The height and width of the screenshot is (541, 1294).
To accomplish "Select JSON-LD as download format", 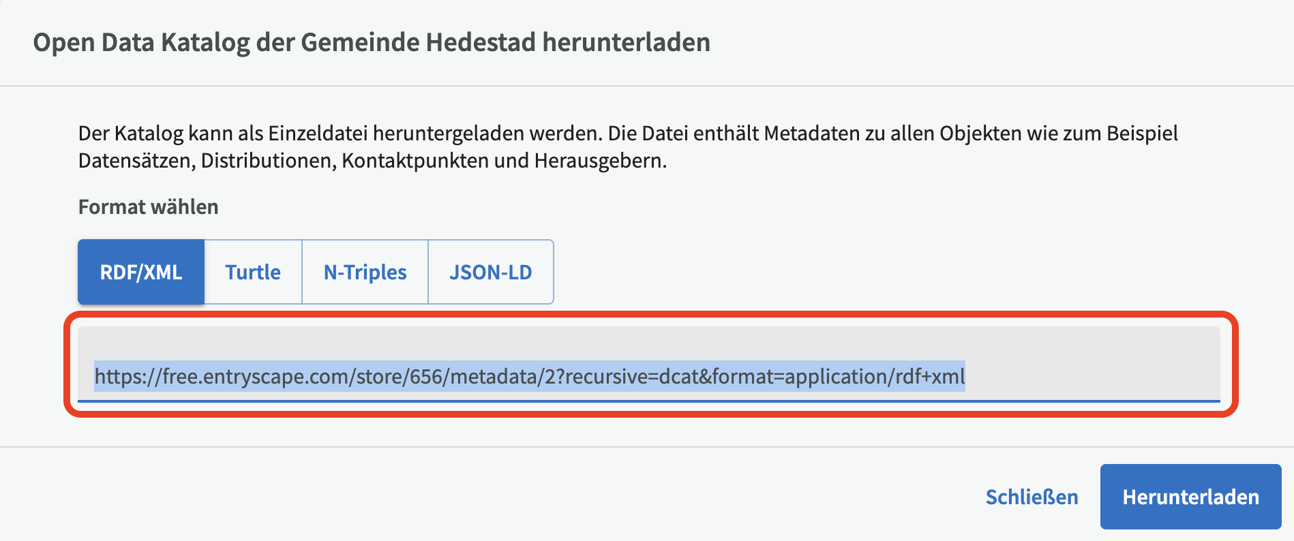I will [x=490, y=272].
